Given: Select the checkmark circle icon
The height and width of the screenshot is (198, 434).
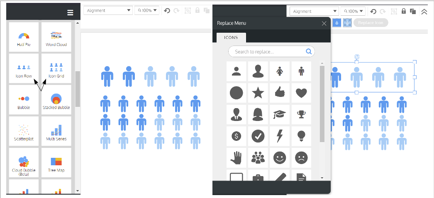Looking at the screenshot, I should click(258, 136).
